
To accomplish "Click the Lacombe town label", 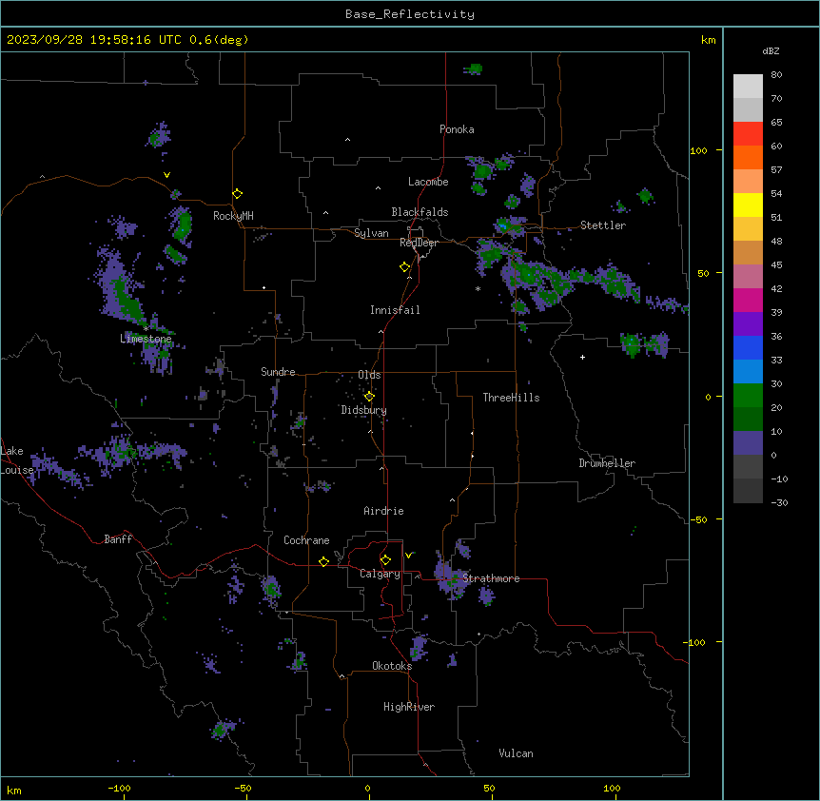I will coord(428,182).
